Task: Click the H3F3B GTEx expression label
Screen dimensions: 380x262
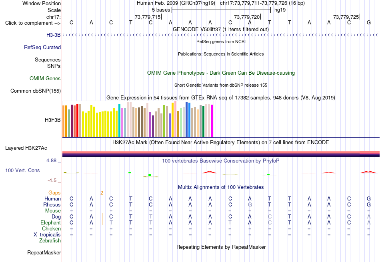Action: 52,120
